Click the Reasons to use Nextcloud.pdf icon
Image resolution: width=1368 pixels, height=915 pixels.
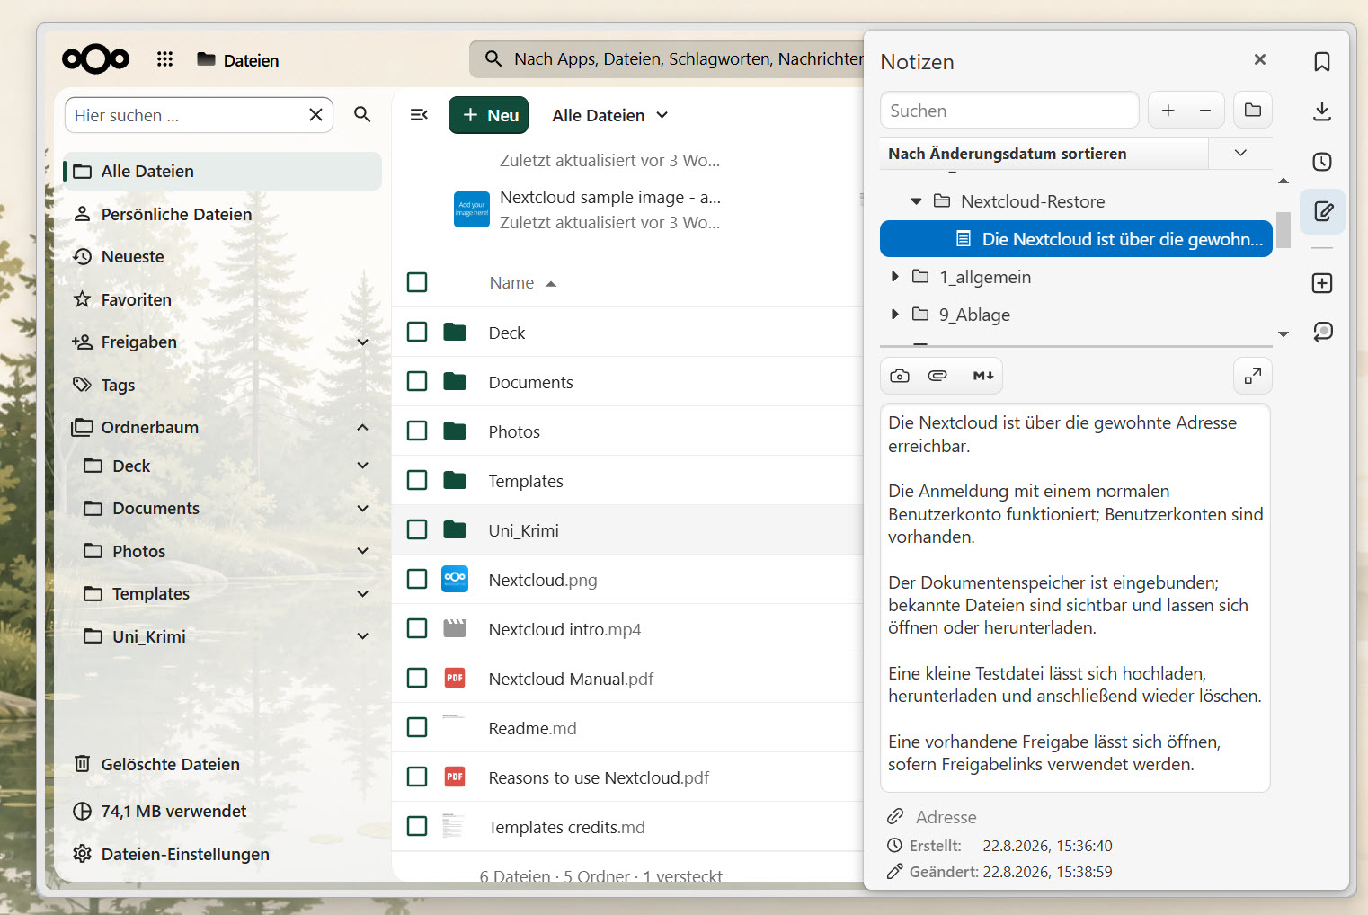(x=455, y=777)
